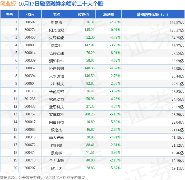Select stock name 网宿科技

(56, 122)
